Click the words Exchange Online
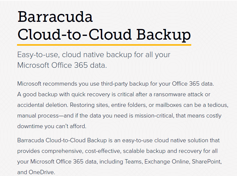237x176 pixels. pyautogui.click(x=167, y=162)
